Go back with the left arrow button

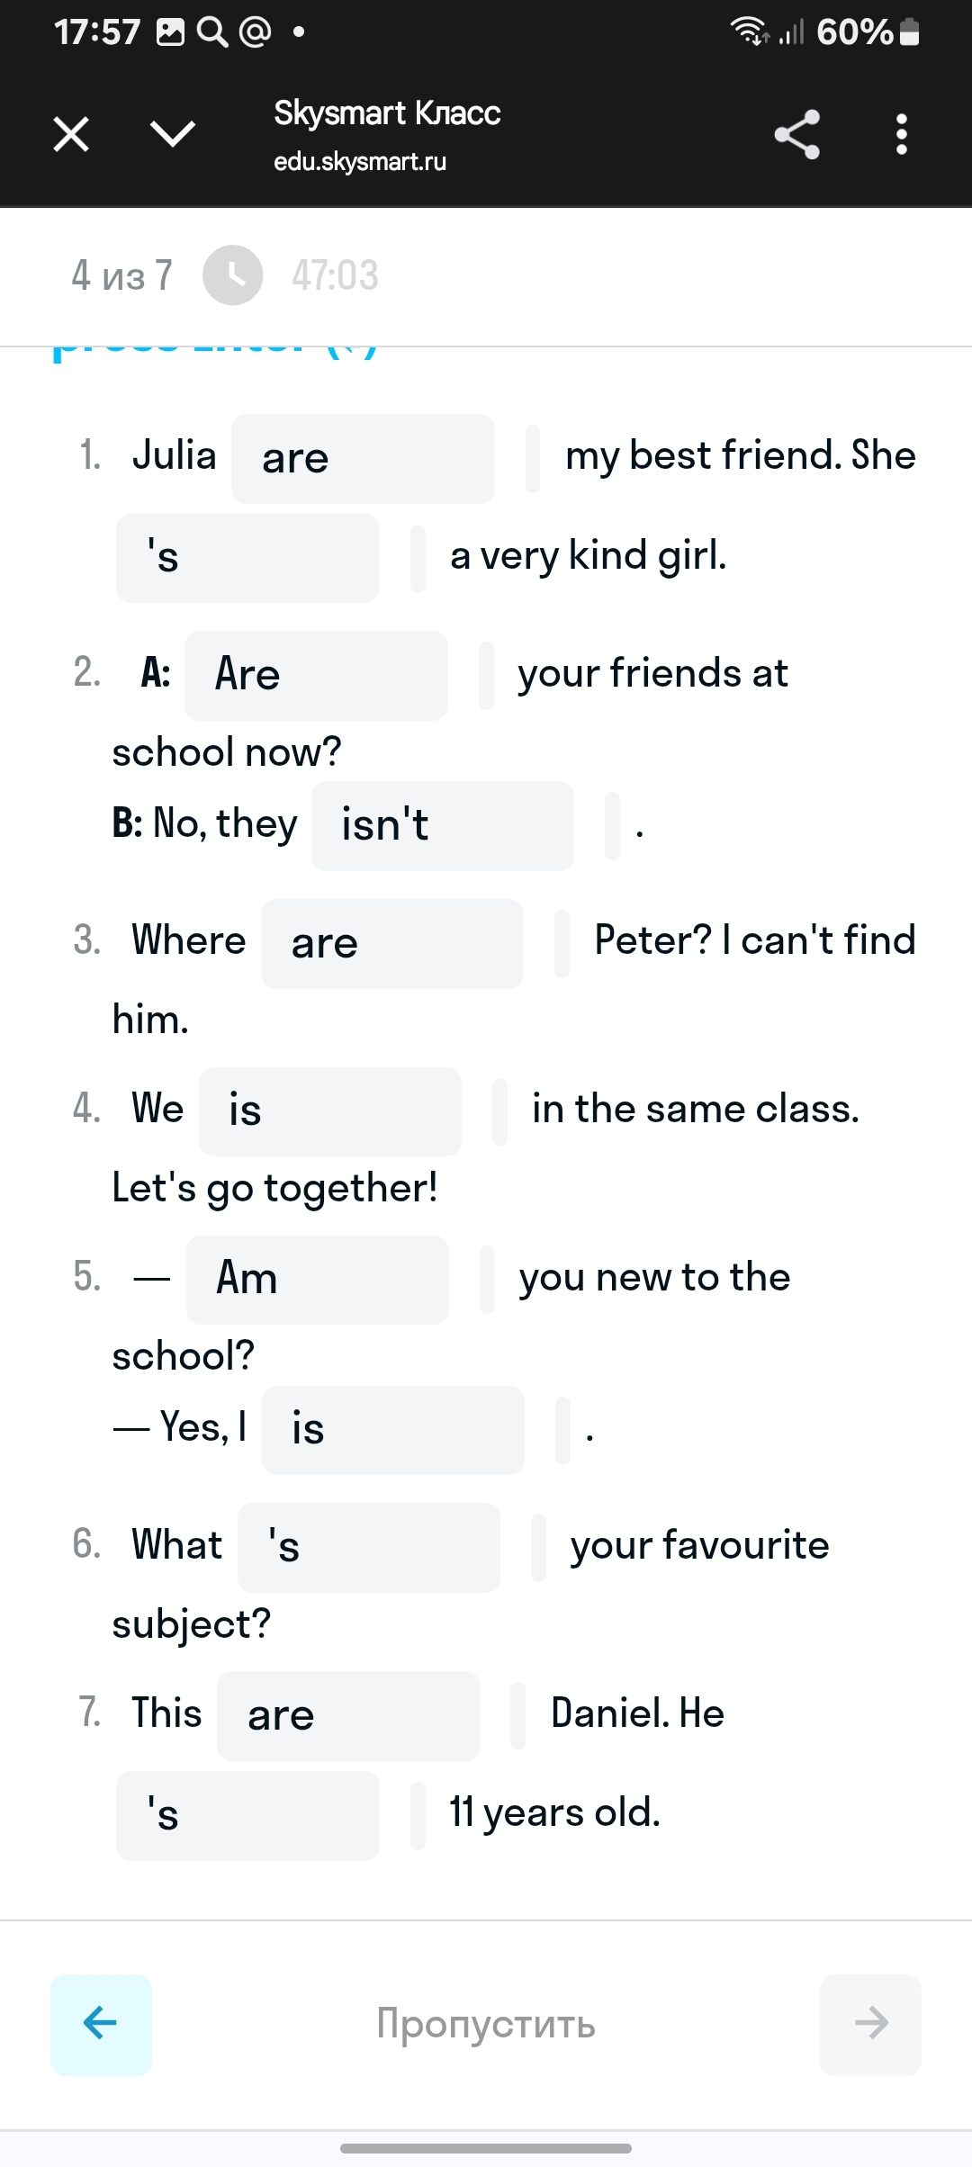101,2024
